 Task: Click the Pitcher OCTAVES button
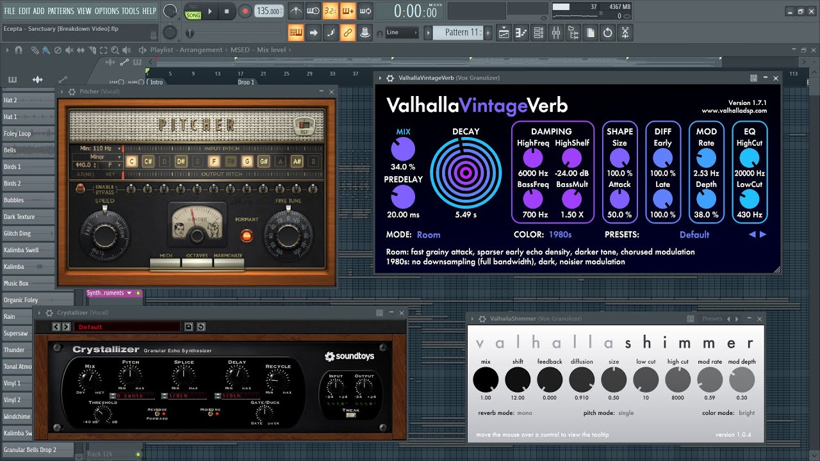197,262
